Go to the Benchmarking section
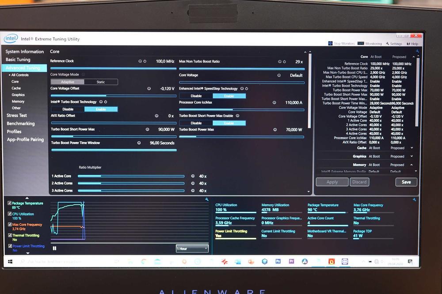 click(20, 124)
